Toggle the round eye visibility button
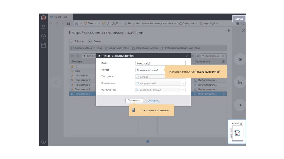This screenshot has width=284, height=159. pos(240,60)
